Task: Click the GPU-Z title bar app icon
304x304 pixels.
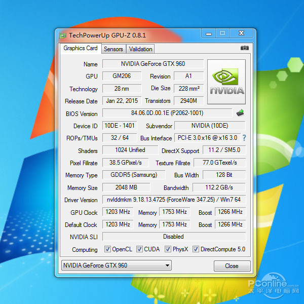Action: [x=62, y=35]
